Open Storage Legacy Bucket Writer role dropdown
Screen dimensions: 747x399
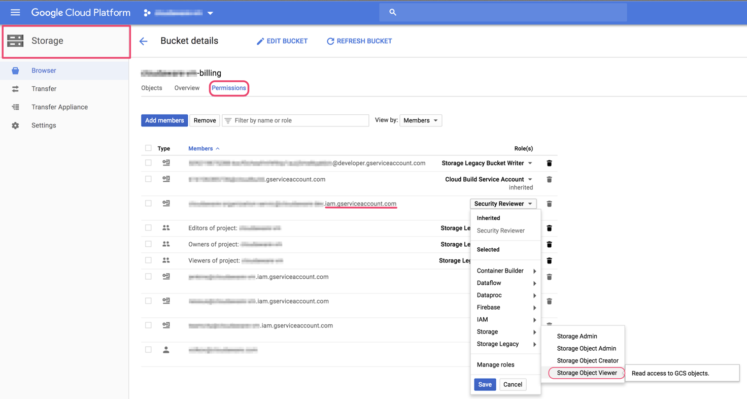pos(530,163)
